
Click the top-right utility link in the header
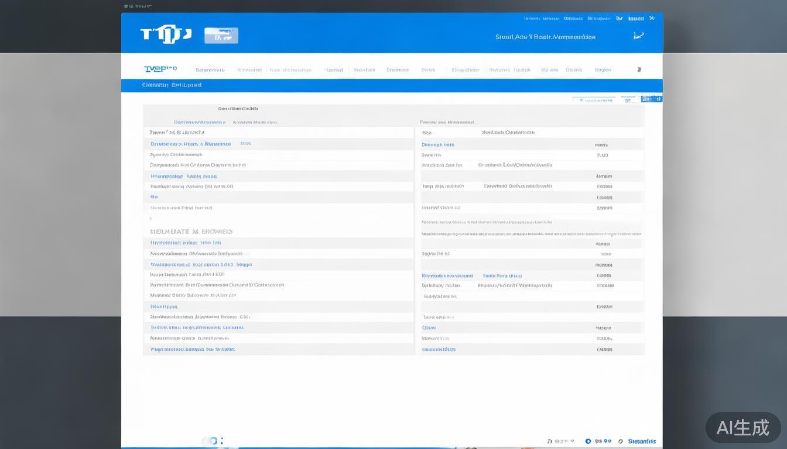[x=636, y=19]
